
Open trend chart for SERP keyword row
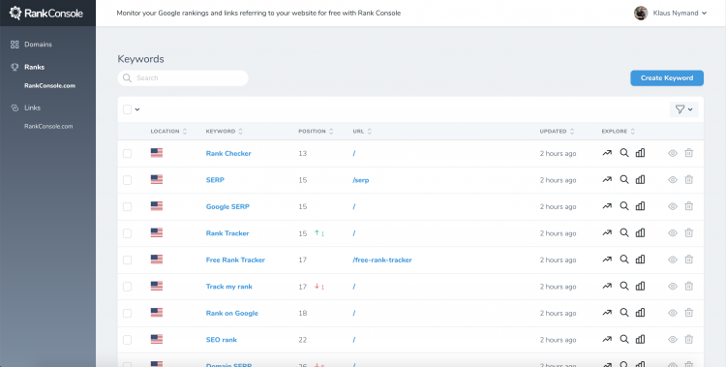(x=607, y=180)
